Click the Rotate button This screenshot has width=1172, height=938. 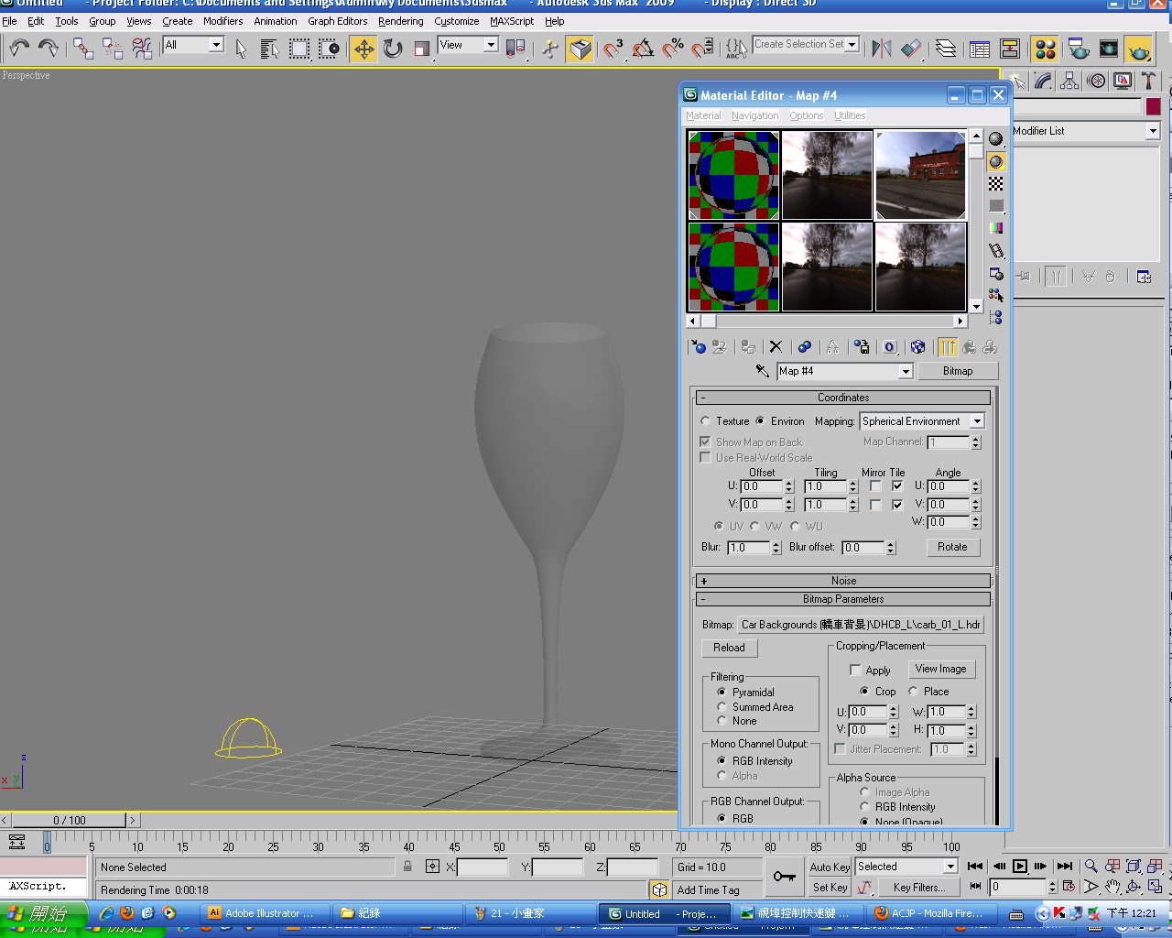point(952,547)
